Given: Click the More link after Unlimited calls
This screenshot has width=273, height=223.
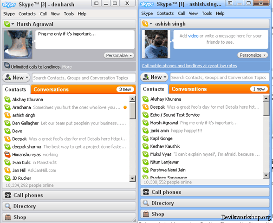Looking at the screenshot, I should [67, 67].
